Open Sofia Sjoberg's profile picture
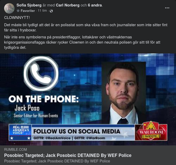Image resolution: width=176 pixels, height=165 pixels. click(9, 8)
